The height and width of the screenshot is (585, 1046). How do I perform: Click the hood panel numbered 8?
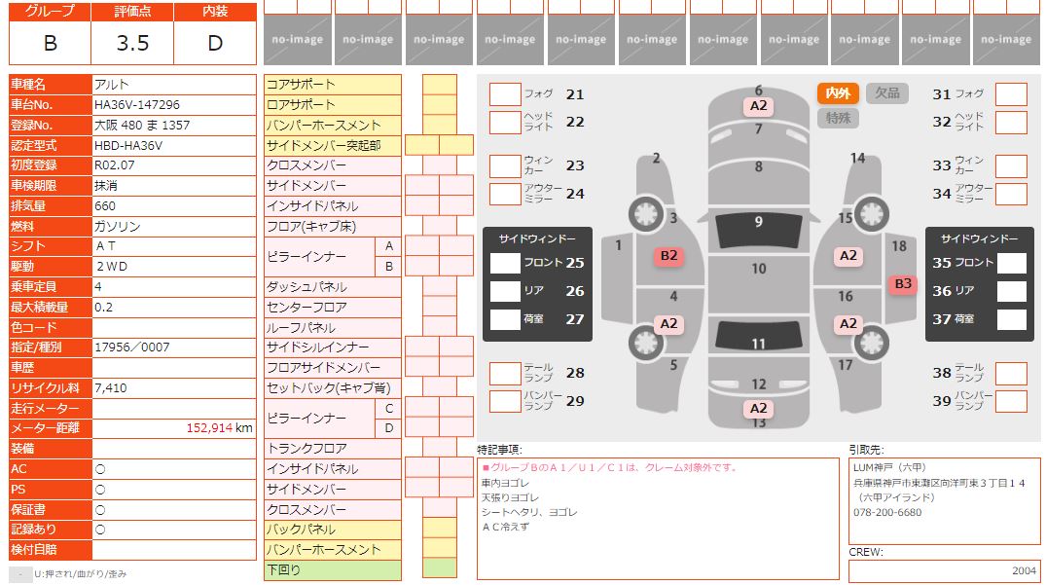coord(758,166)
